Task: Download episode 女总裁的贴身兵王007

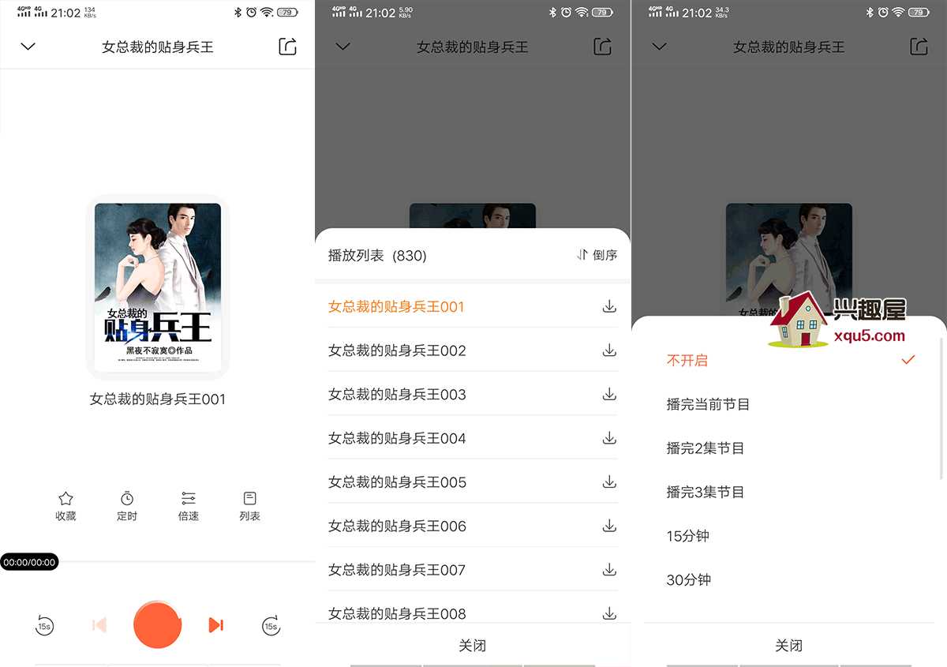Action: [609, 569]
